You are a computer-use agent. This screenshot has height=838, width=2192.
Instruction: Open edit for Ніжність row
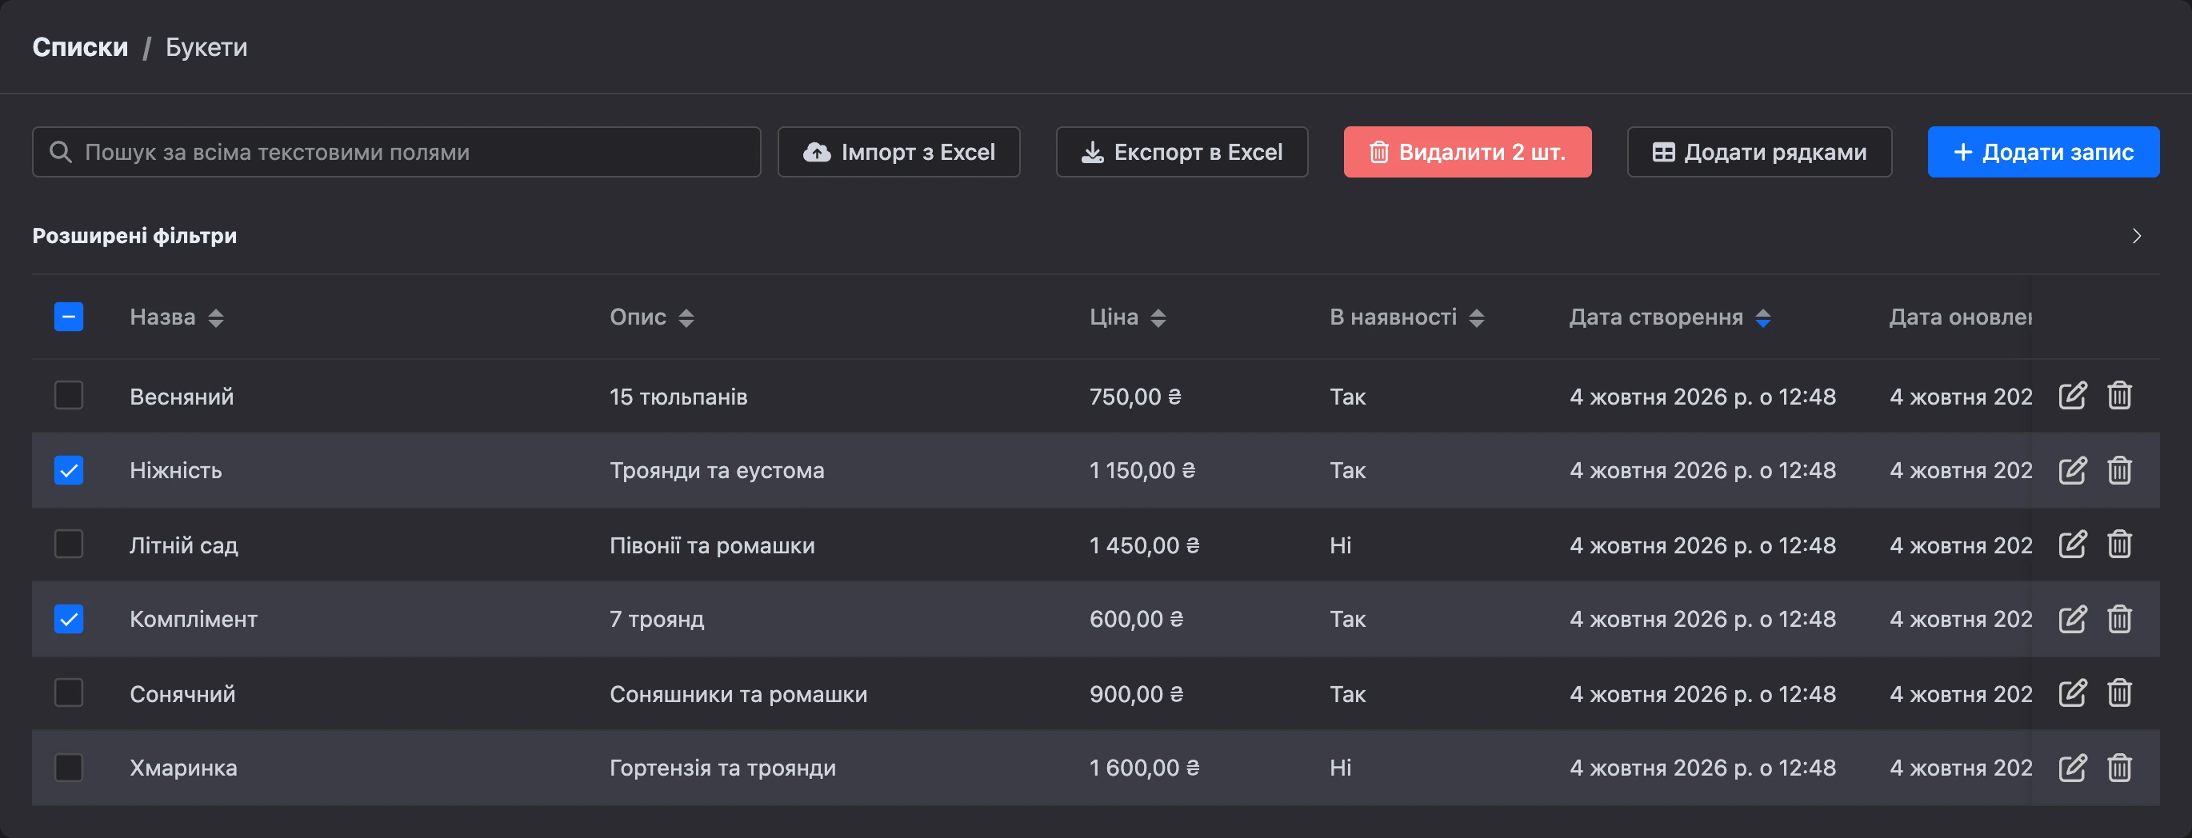[2072, 469]
